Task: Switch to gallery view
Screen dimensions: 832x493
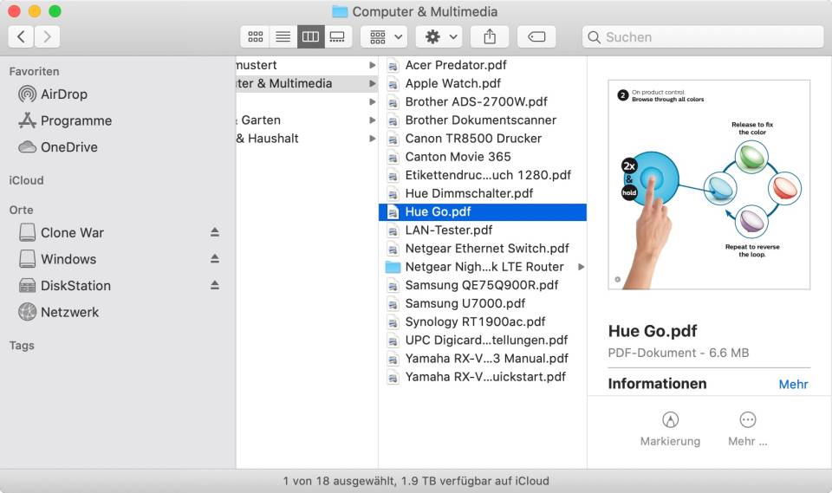Action: pos(337,36)
